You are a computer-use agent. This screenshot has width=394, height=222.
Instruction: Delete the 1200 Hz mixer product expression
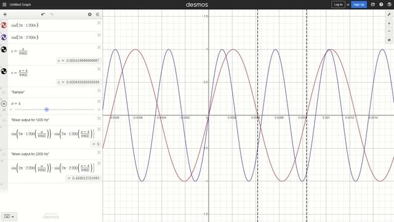click(99, 129)
